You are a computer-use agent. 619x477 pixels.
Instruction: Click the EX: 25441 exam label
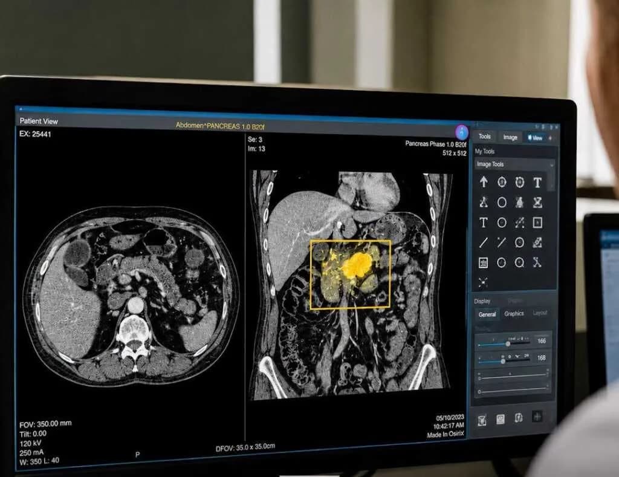coord(35,134)
